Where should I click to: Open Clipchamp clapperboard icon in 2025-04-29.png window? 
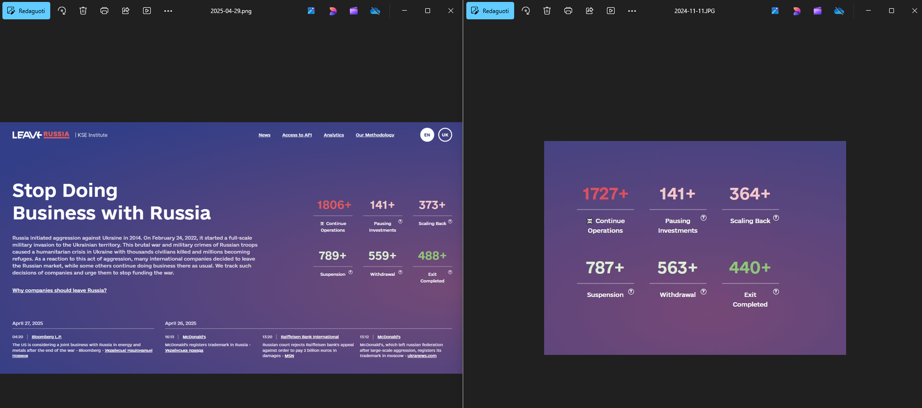pyautogui.click(x=354, y=11)
